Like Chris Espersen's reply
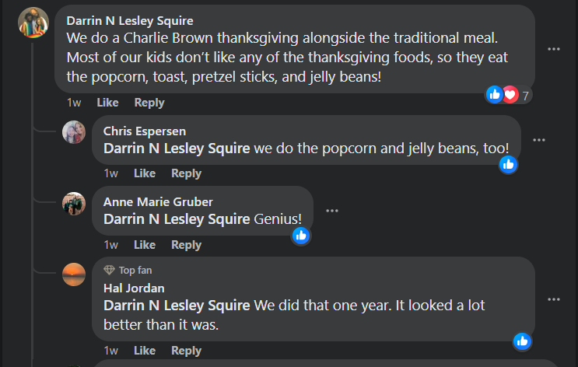This screenshot has width=578, height=367. pyautogui.click(x=145, y=173)
